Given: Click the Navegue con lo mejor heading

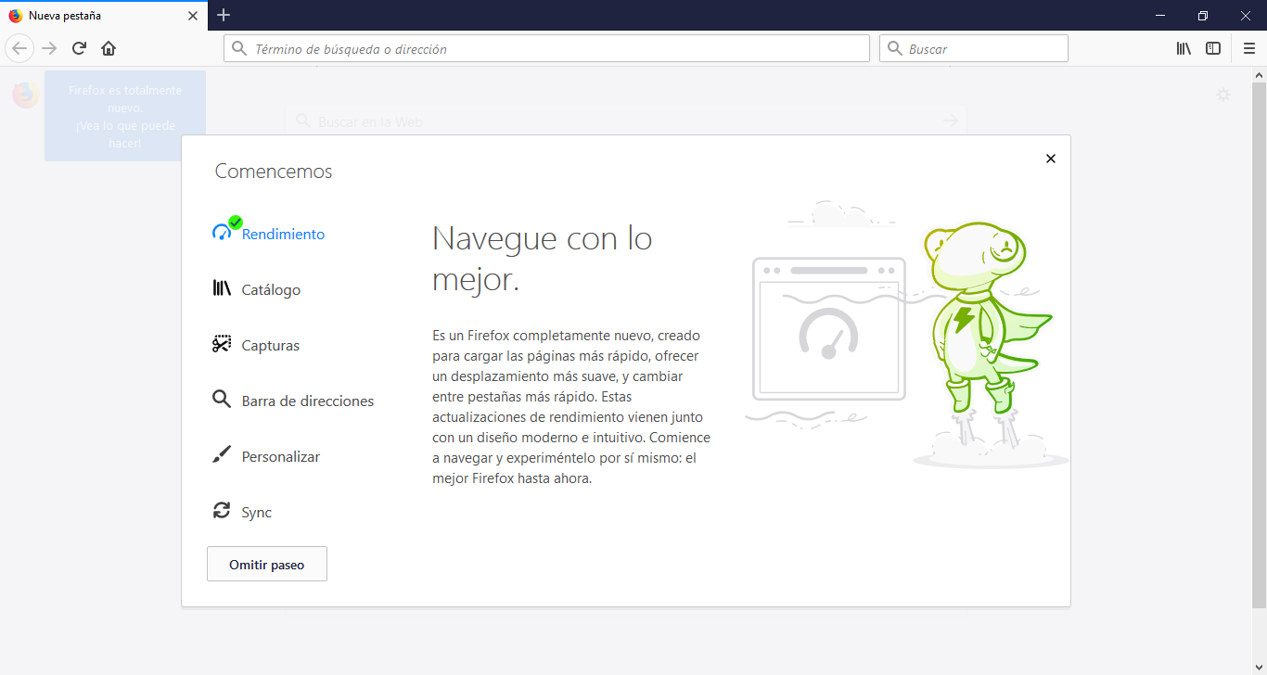Looking at the screenshot, I should 543,259.
